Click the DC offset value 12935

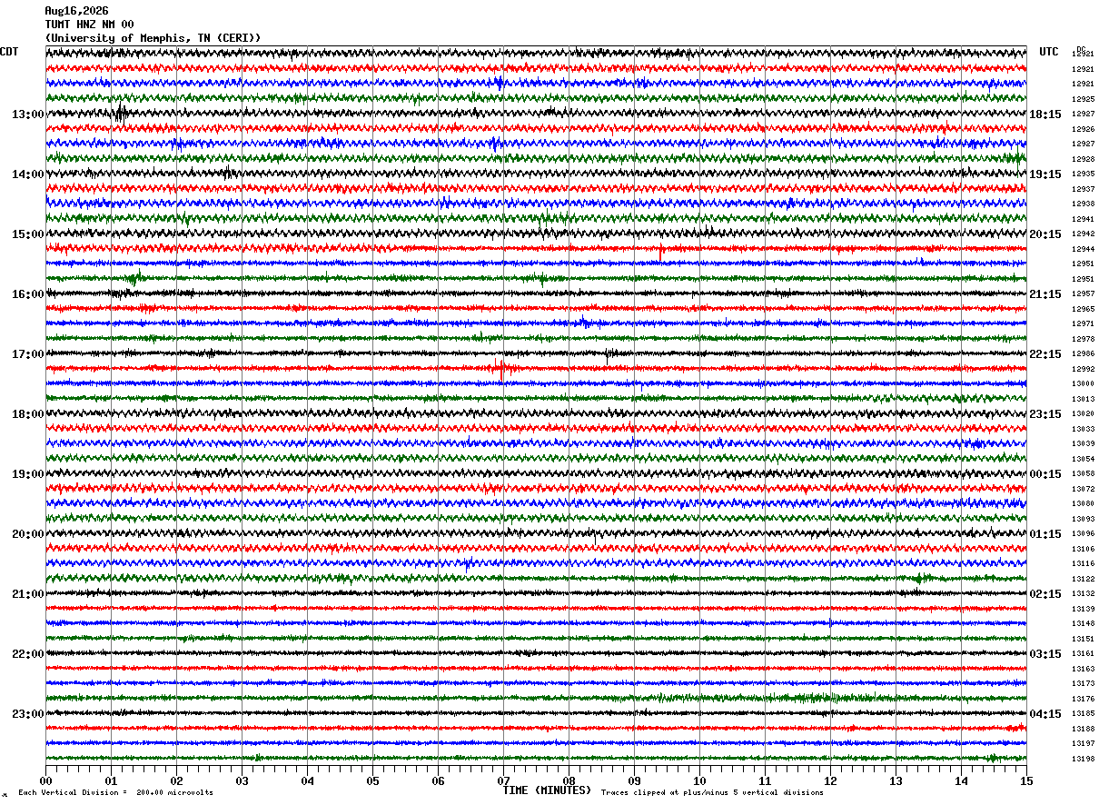click(x=1084, y=174)
